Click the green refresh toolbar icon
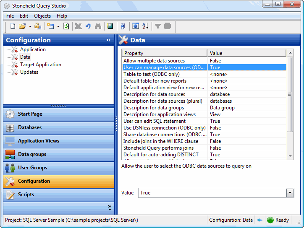Viewport: 304px width, 228px height. pyautogui.click(x=66, y=26)
